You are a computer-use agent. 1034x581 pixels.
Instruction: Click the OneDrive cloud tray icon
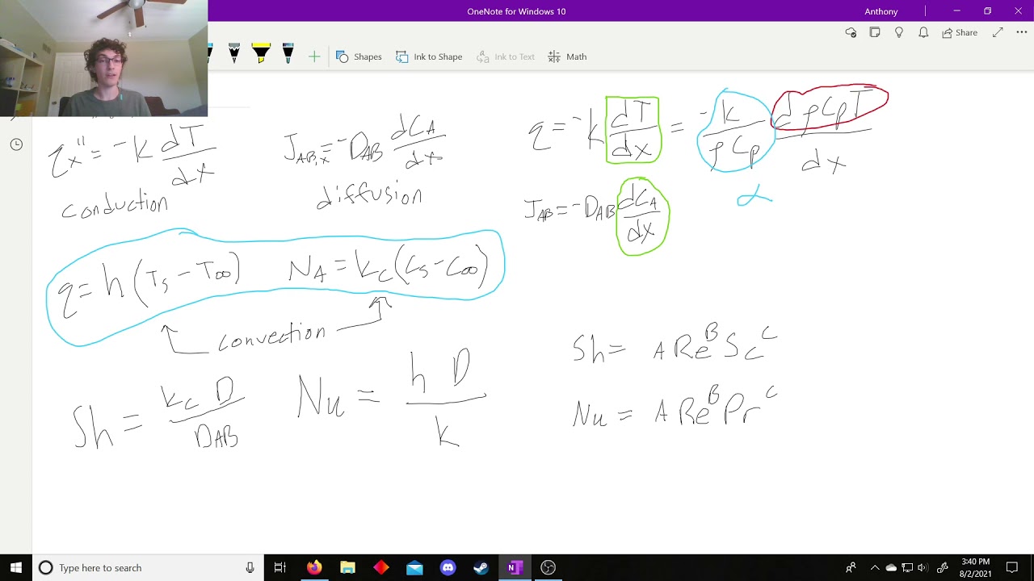point(891,567)
